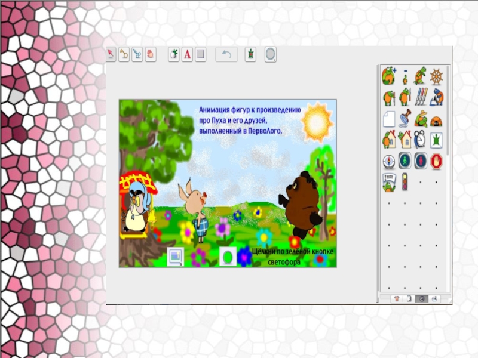Click the green traffic light button on canvas
This screenshot has height=358, width=478.
click(x=228, y=257)
